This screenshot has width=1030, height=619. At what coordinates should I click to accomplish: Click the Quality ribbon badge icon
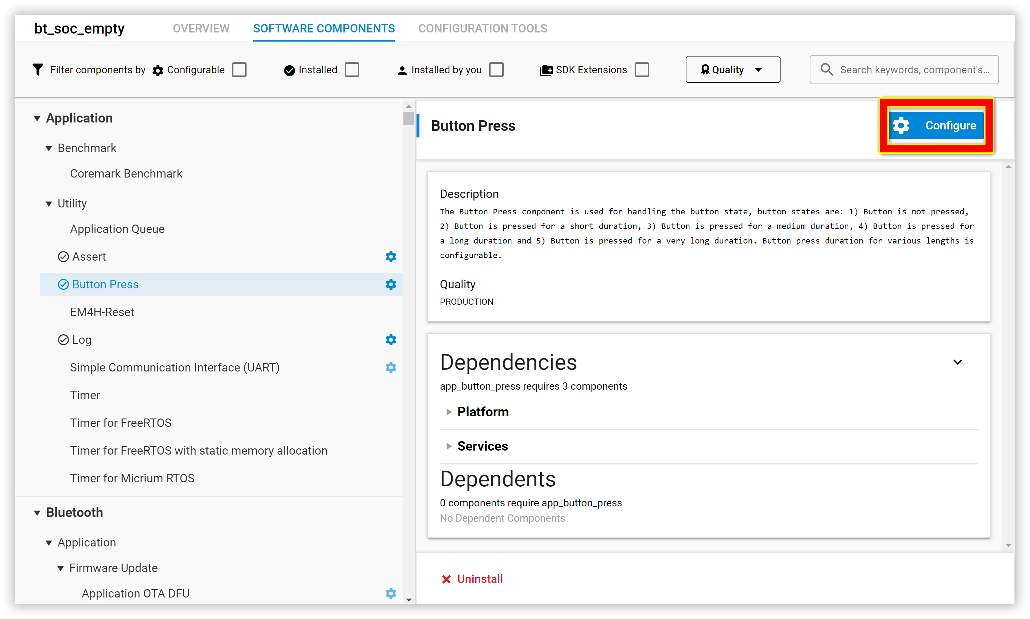tap(705, 70)
